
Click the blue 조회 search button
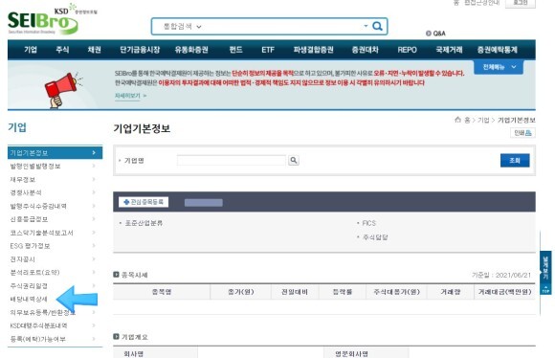coord(515,161)
